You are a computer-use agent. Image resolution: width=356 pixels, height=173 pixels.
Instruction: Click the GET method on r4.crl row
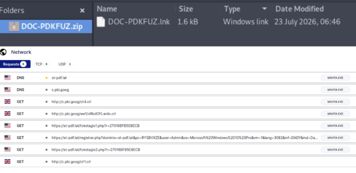[x=20, y=102]
